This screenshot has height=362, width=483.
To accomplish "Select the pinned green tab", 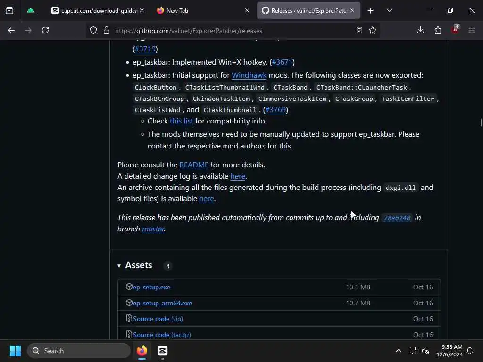I will click(x=31, y=10).
